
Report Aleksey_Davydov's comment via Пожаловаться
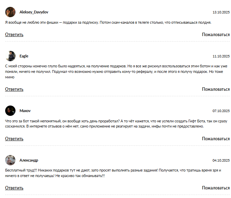pos(216,34)
